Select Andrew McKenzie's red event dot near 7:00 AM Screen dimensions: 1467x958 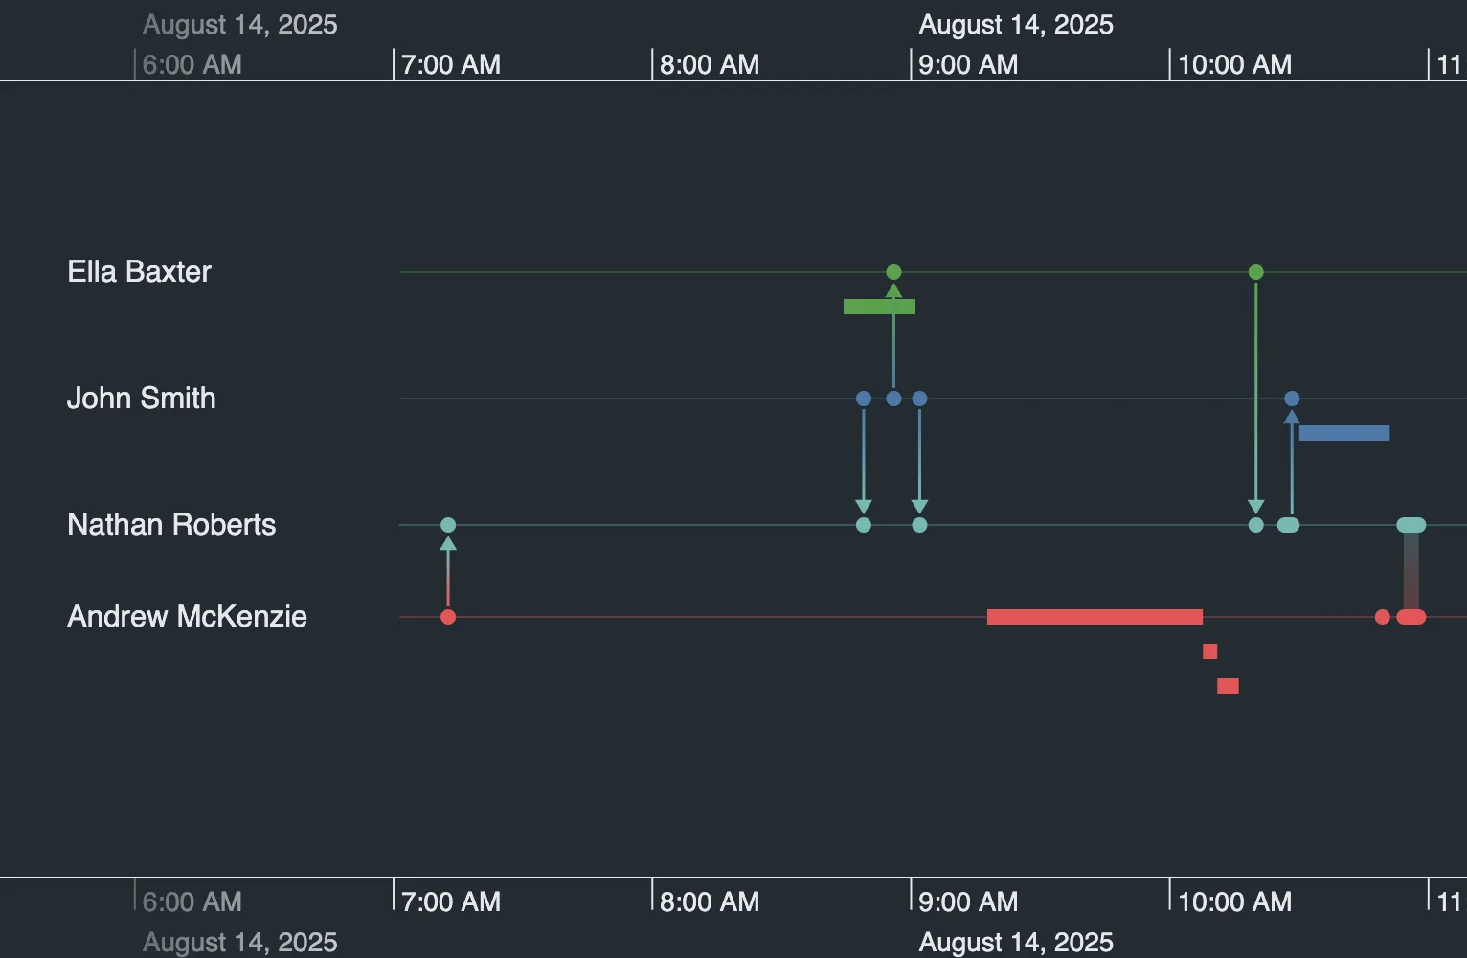[x=448, y=617]
